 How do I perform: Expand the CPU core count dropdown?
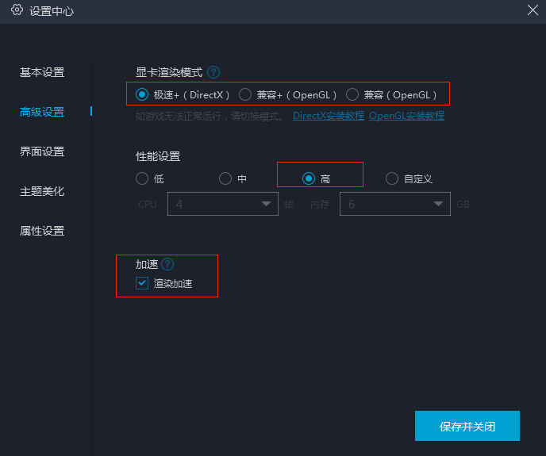point(222,204)
